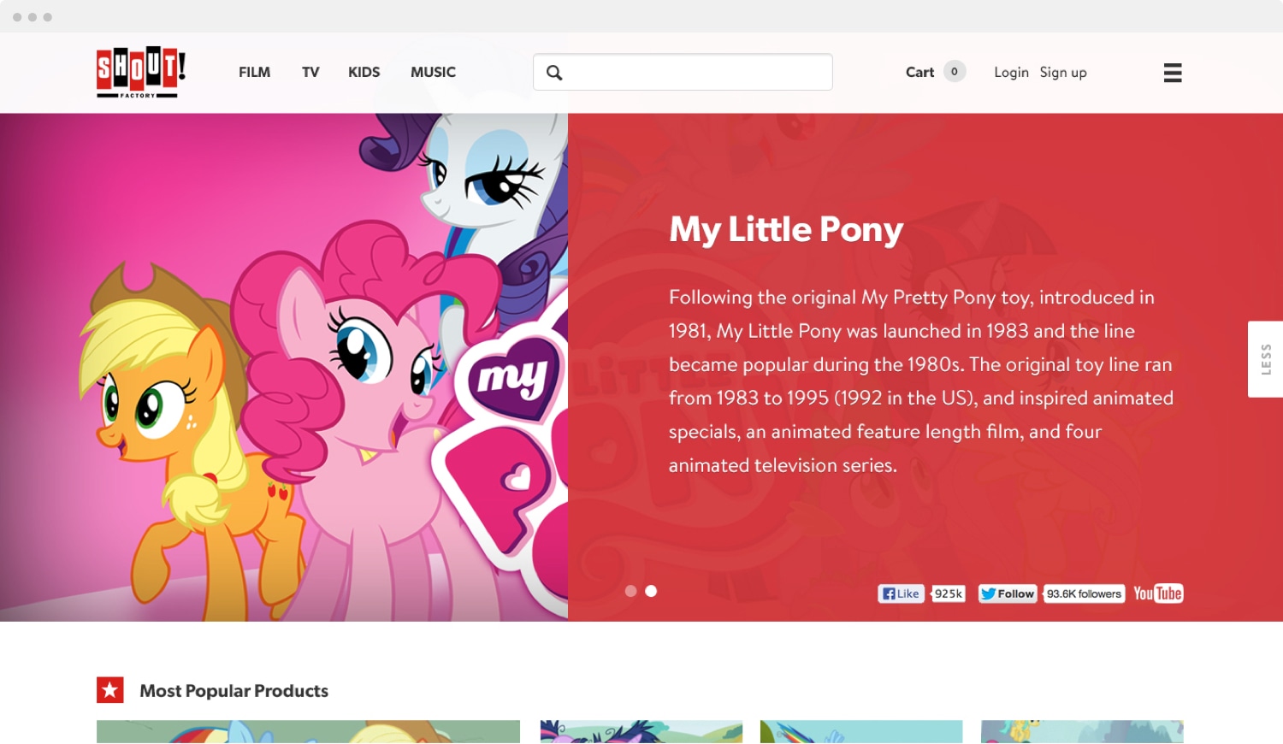This screenshot has width=1283, height=744.
Task: Click the 925k Facebook like count
Action: click(948, 593)
